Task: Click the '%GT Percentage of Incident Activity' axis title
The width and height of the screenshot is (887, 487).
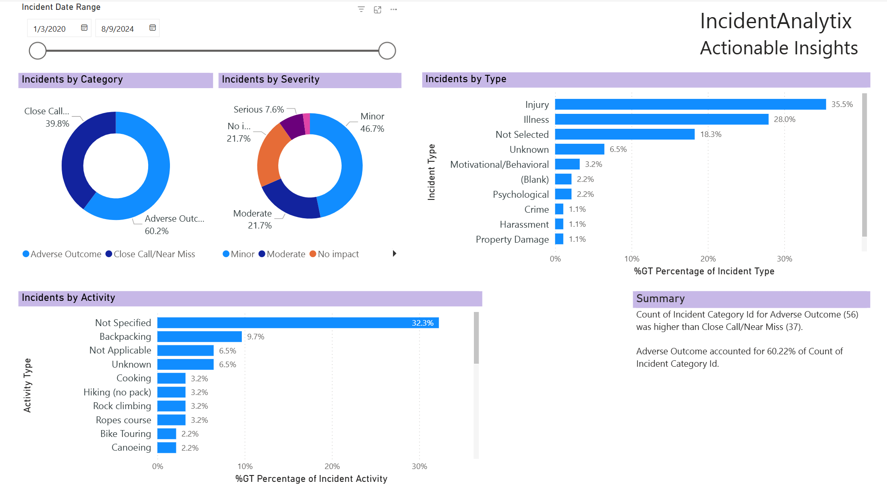Action: [x=311, y=479]
